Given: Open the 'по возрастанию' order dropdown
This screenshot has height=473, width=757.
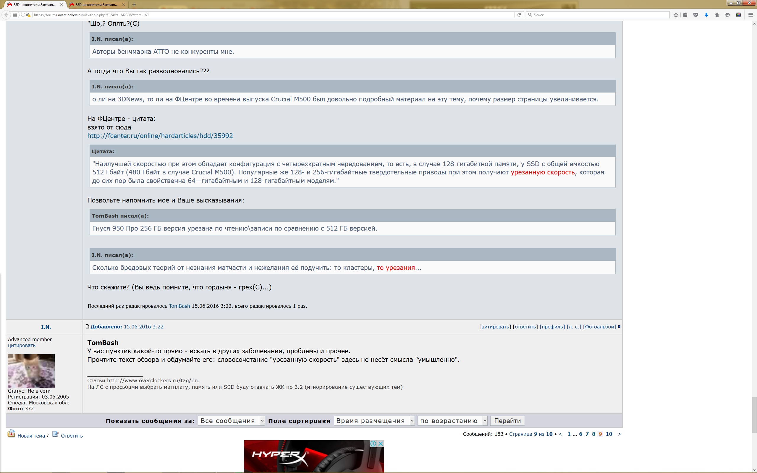Looking at the screenshot, I should pos(452,421).
